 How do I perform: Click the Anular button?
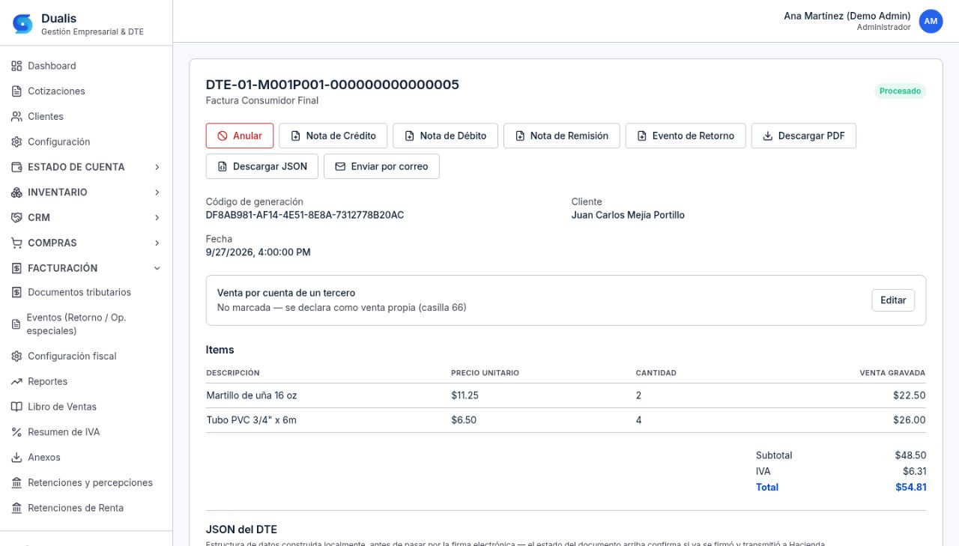tap(240, 136)
